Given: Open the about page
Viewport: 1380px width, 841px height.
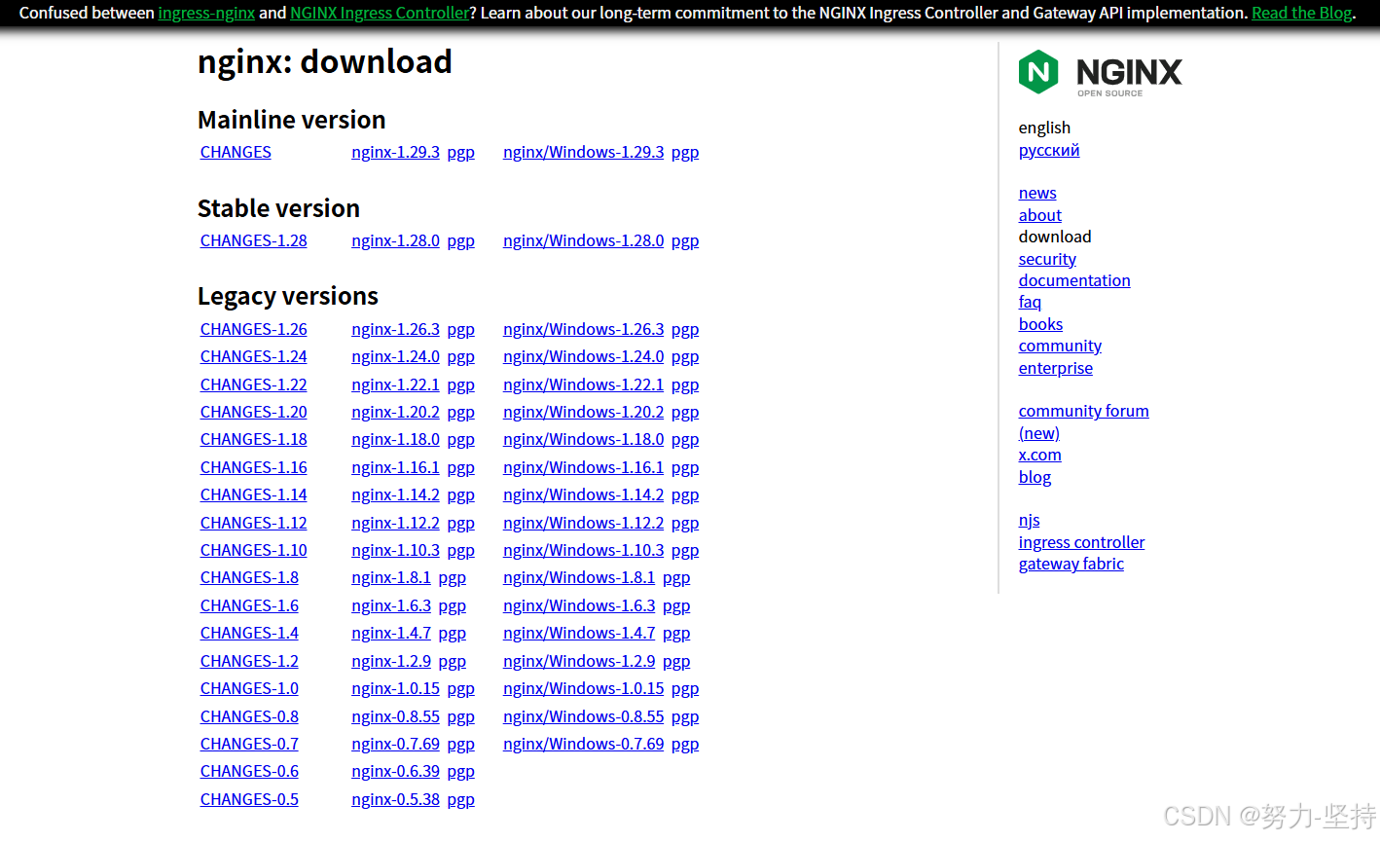Looking at the screenshot, I should pyautogui.click(x=1040, y=215).
